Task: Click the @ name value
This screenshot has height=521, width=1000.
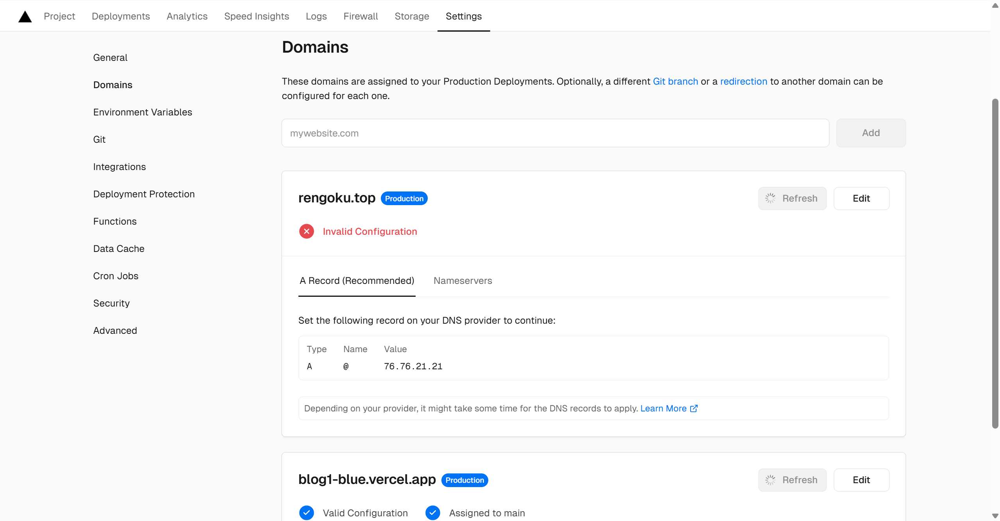Action: (x=346, y=367)
